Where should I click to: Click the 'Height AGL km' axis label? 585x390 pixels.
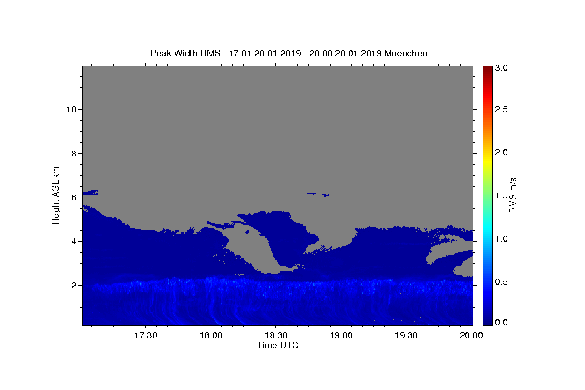(x=56, y=195)
